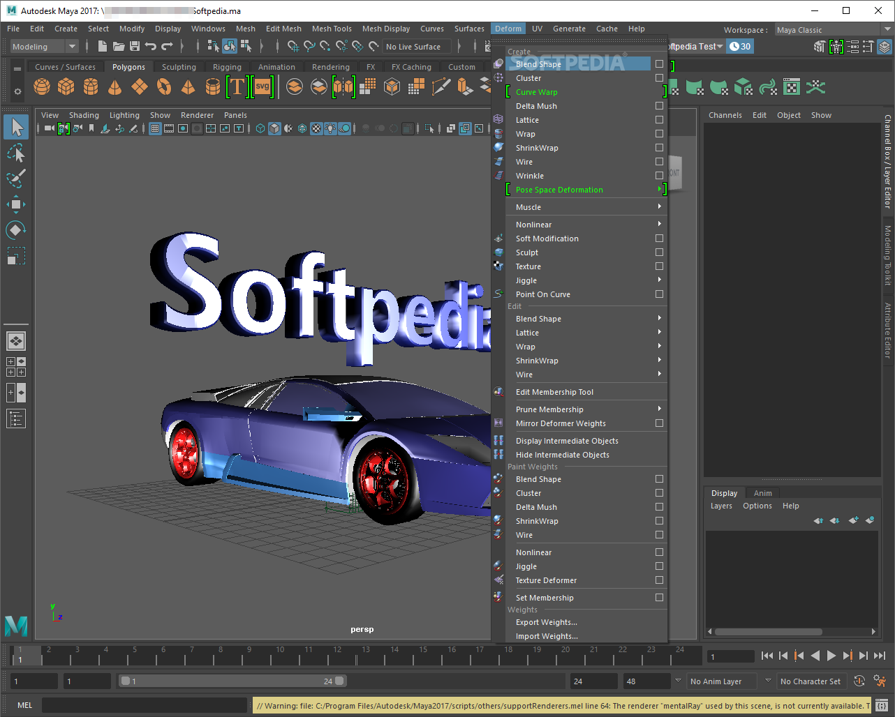Image resolution: width=895 pixels, height=717 pixels.
Task: Open Set Membership options box
Action: click(x=659, y=598)
